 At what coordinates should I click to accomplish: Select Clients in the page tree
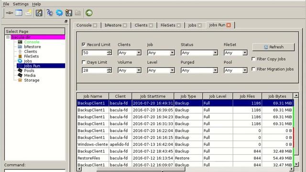[31, 52]
